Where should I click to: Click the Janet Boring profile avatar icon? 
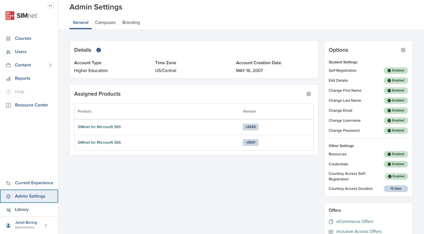pyautogui.click(x=8, y=225)
